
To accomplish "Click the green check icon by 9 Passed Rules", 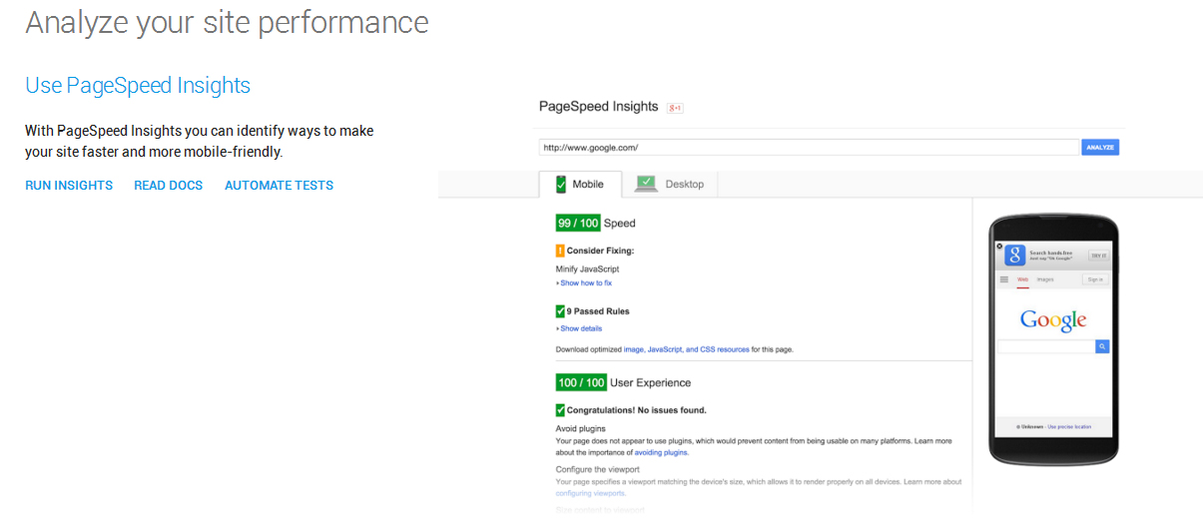I will point(560,310).
